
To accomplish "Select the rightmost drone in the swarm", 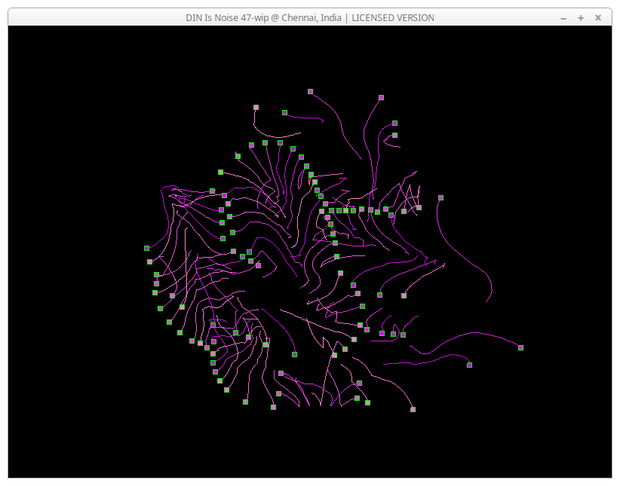I will click(x=520, y=347).
